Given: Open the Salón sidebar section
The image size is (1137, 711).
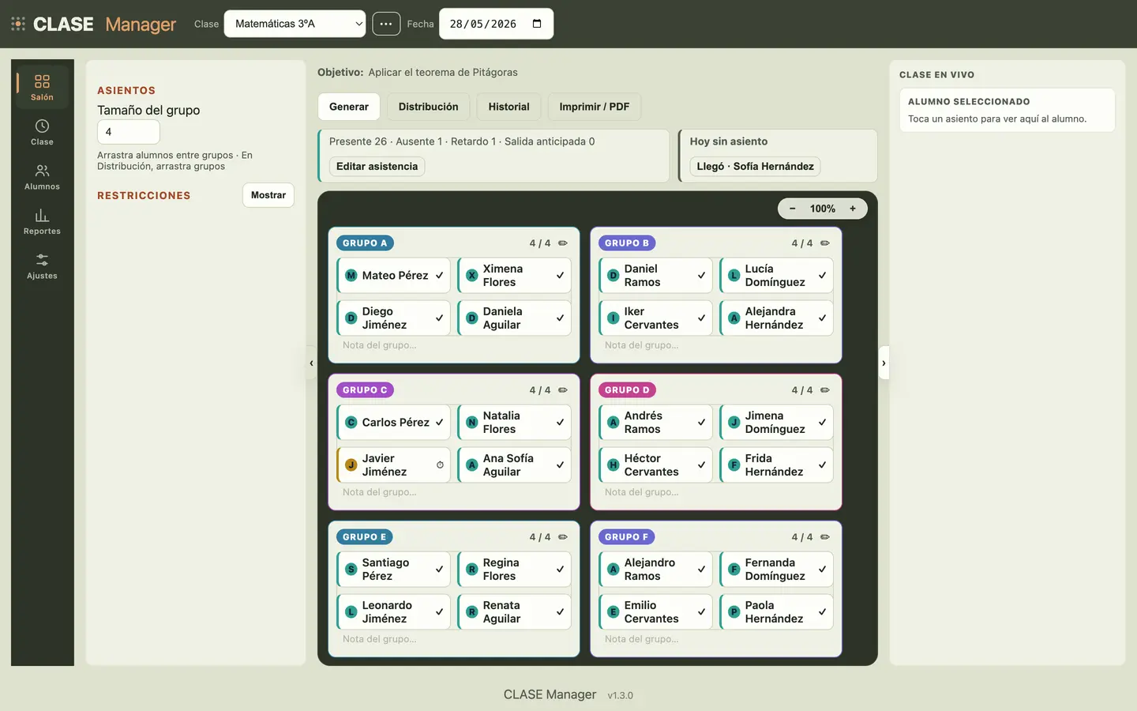Looking at the screenshot, I should tap(42, 87).
